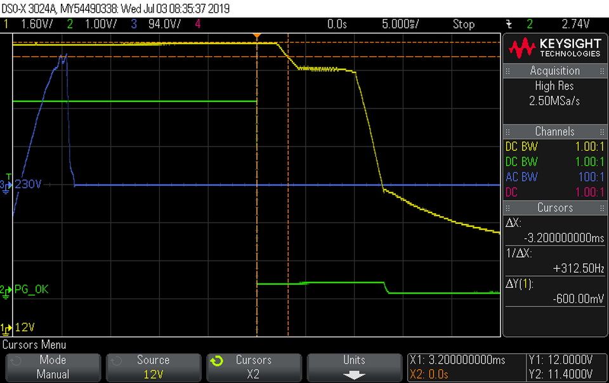Click the X2: 0.0s readout
609x383 pixels.
429,375
